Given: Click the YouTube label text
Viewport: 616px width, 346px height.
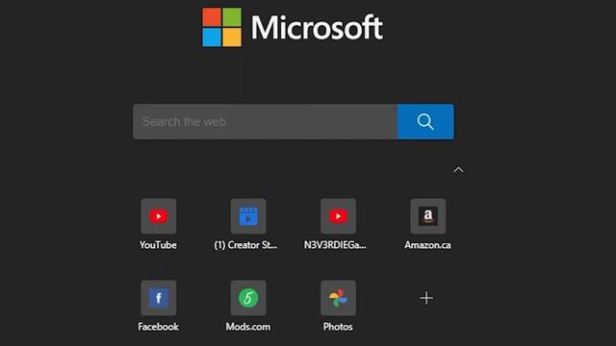Looking at the screenshot, I should point(158,245).
